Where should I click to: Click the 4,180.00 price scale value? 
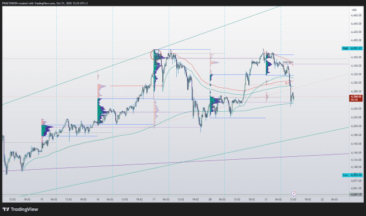pos(356,135)
